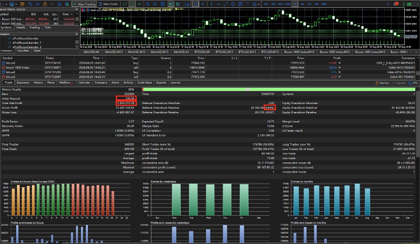Open the Signals button
This screenshot has width=420, height=244.
[399, 83]
